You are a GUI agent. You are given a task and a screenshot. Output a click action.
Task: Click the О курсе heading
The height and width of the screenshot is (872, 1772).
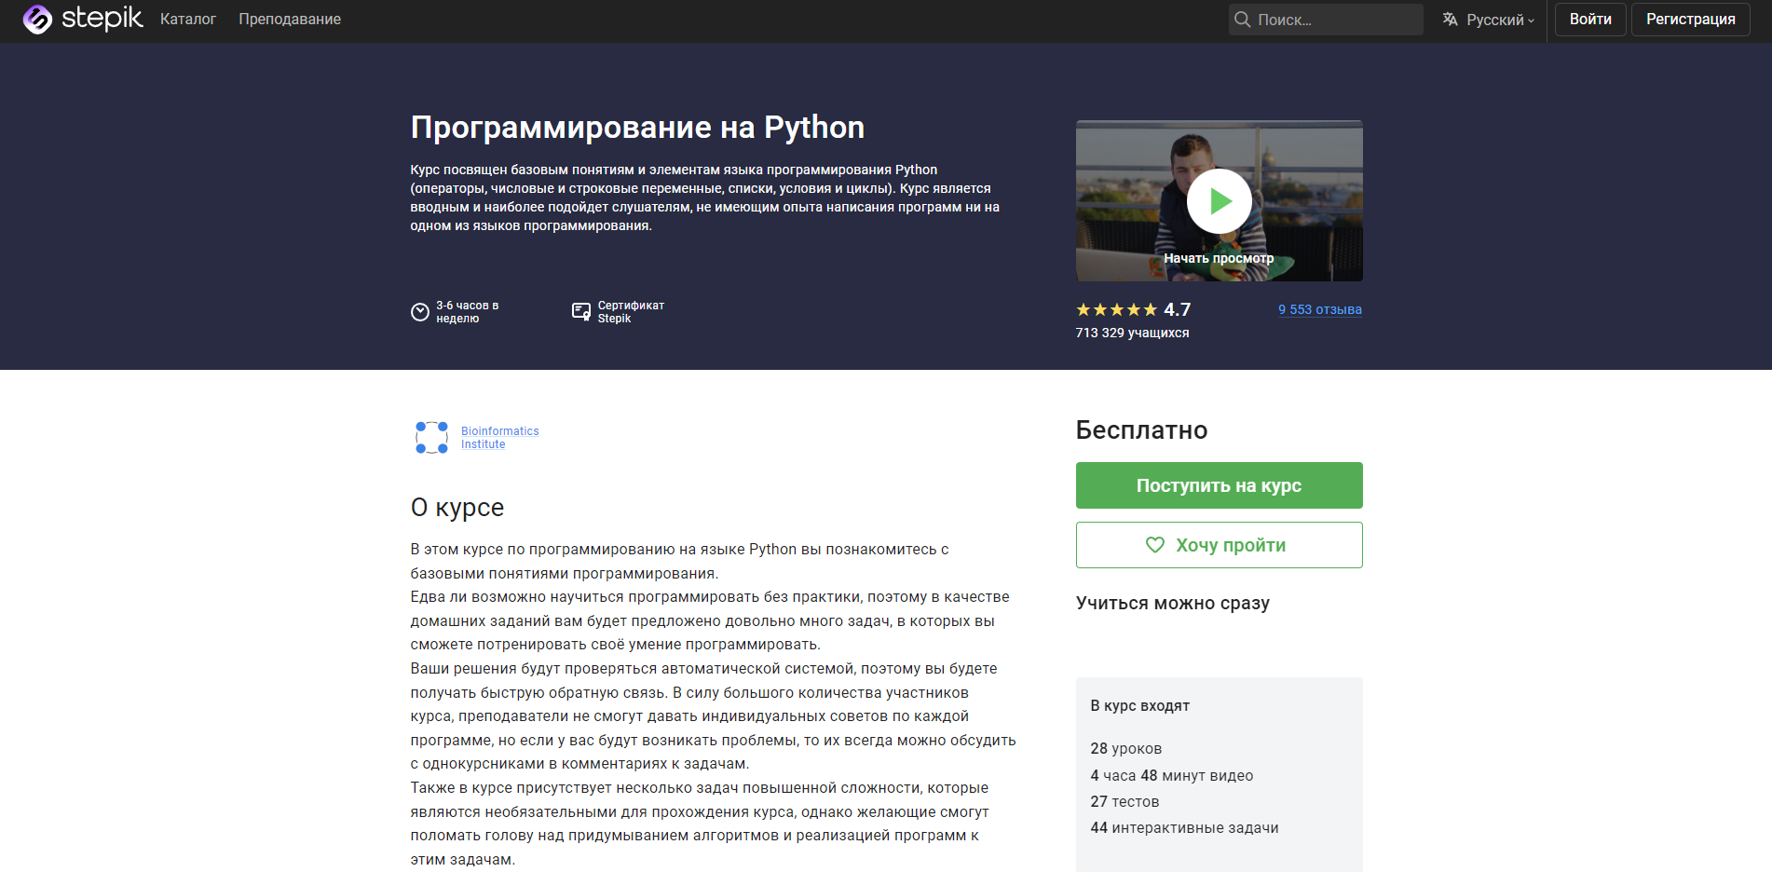coord(457,508)
